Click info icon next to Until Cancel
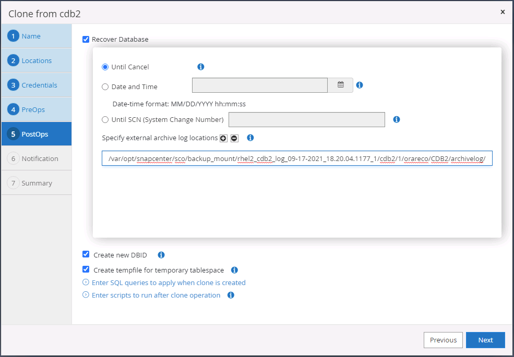The image size is (514, 357). 201,67
